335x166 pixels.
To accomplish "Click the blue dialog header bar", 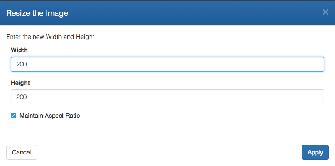I will point(167,13).
